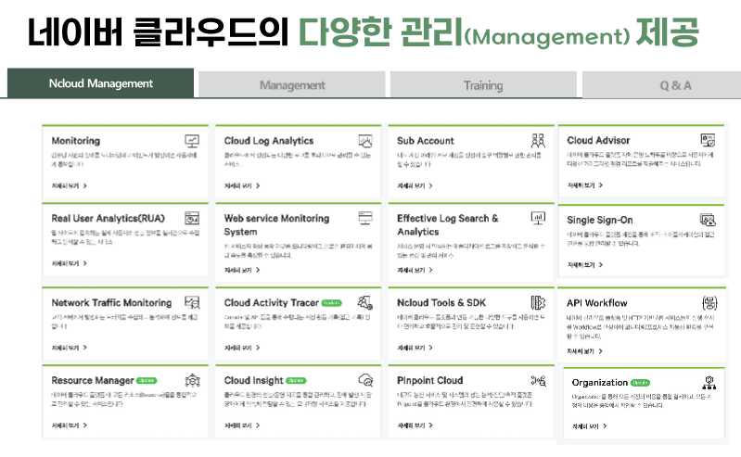Viewport: 741px width, 457px height.
Task: Click the Monitoring card title
Action: click(76, 141)
